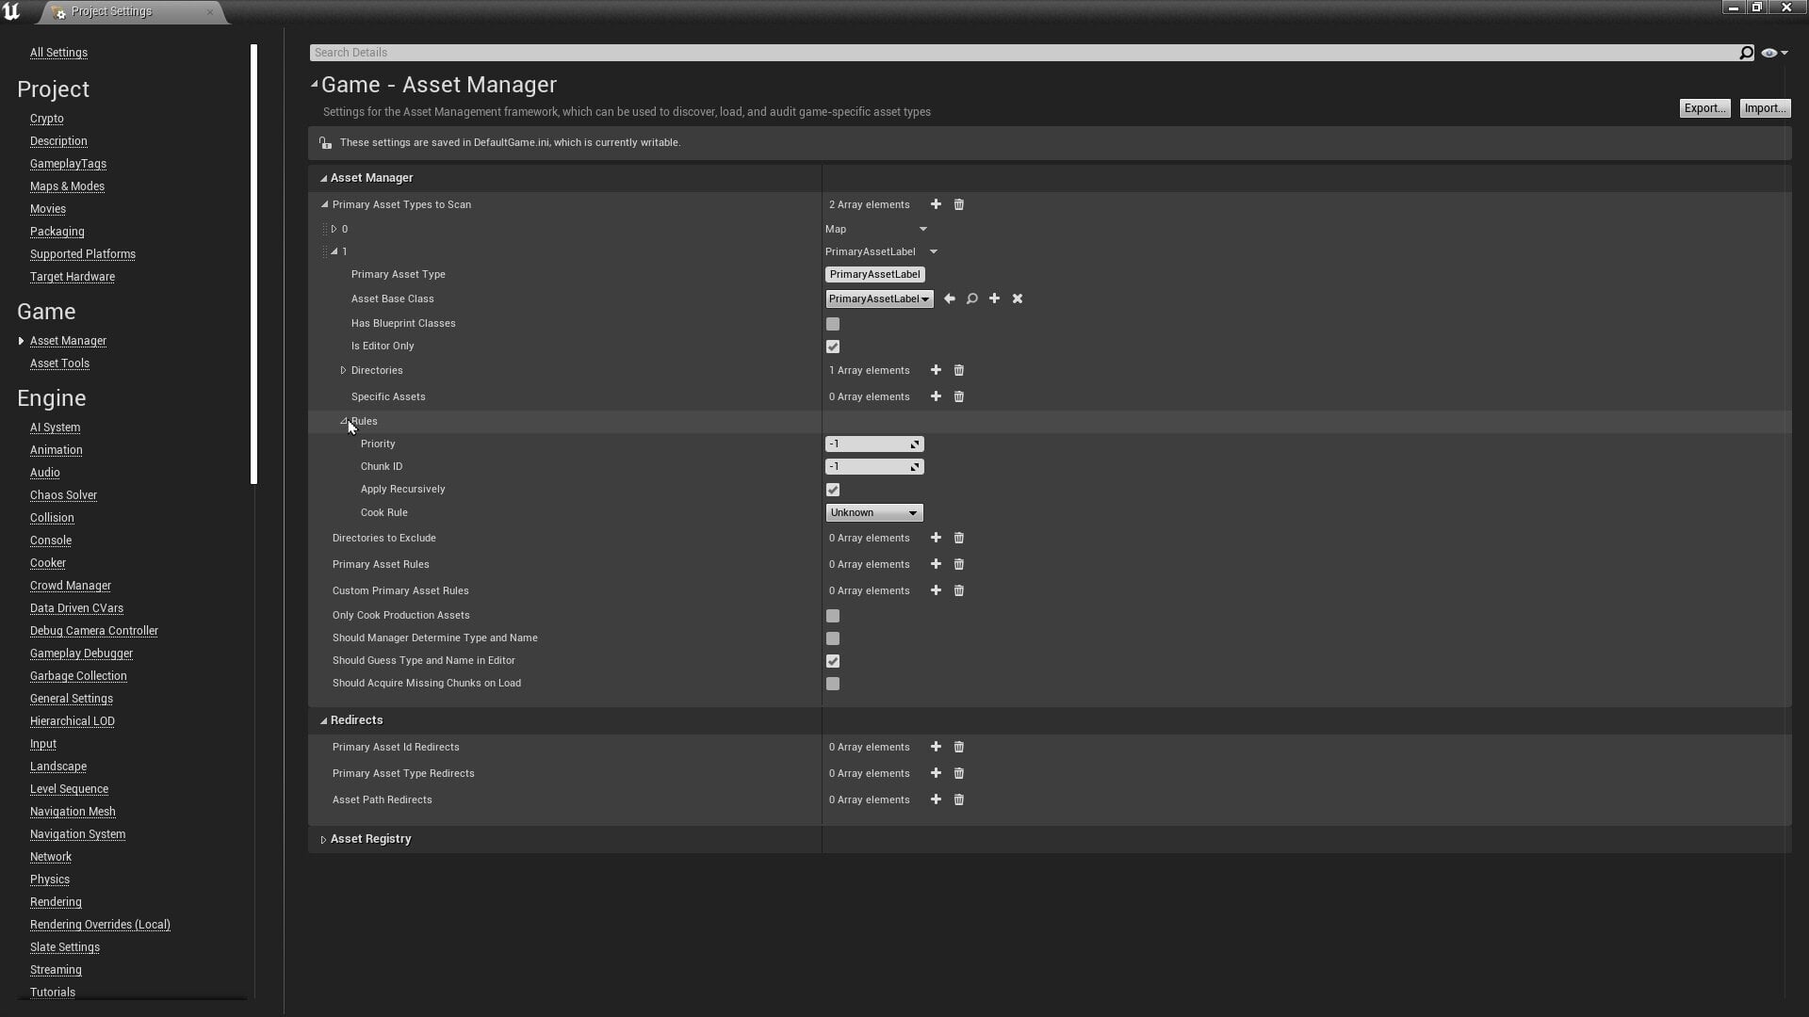Open Navigation Mesh settings
The image size is (1809, 1017).
[x=73, y=812]
